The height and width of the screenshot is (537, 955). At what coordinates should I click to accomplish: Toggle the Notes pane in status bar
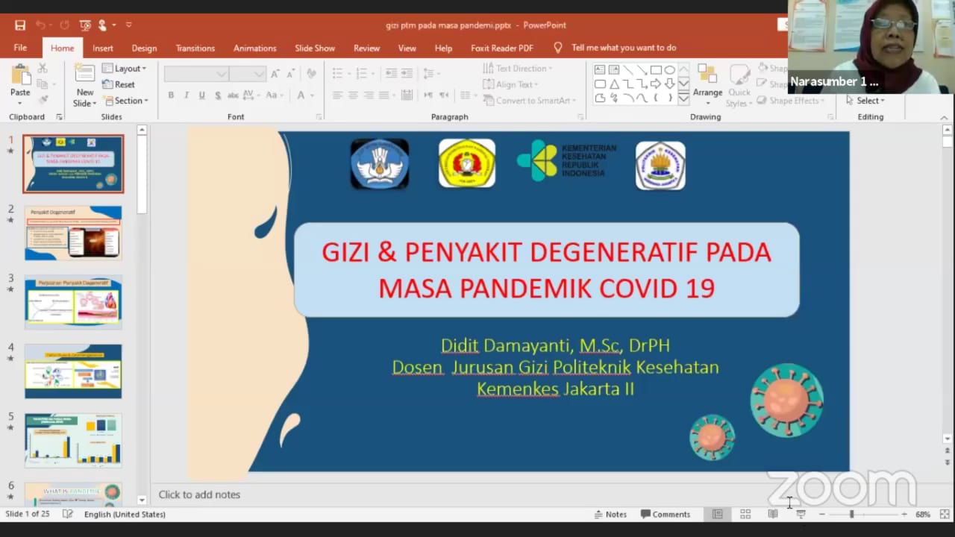point(610,515)
